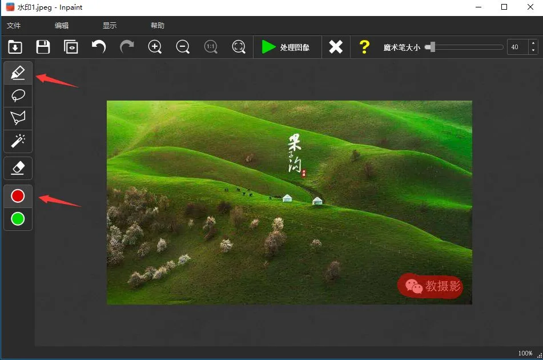Zoom out of the image
The width and height of the screenshot is (543, 360).
[183, 47]
